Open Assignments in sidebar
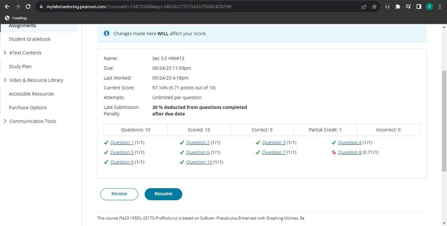This screenshot has height=226, width=447. (x=22, y=26)
